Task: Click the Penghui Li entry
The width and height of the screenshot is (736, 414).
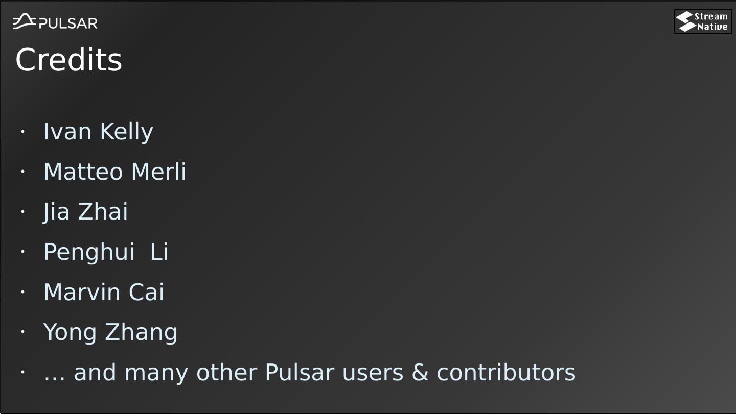Action: click(x=105, y=252)
